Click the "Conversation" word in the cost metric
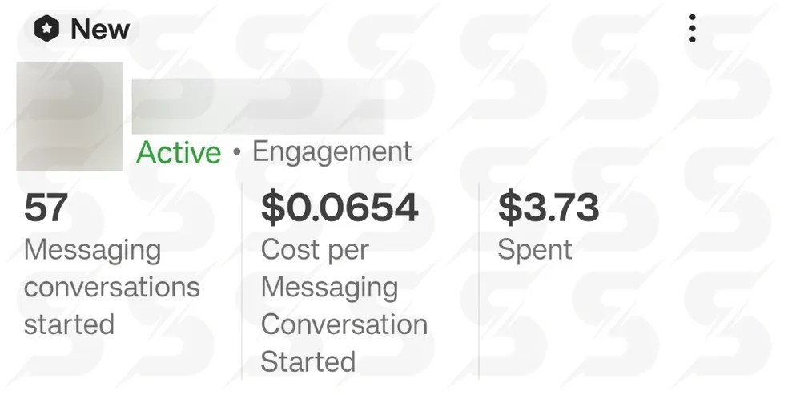This screenshot has height=395, width=788. pos(344,324)
